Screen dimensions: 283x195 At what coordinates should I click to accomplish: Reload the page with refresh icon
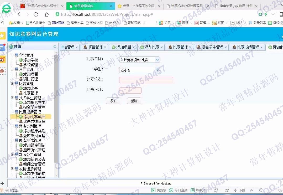(x=36, y=14)
